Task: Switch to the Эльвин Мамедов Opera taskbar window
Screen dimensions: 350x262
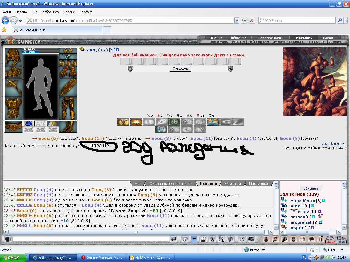Action: click(x=102, y=257)
